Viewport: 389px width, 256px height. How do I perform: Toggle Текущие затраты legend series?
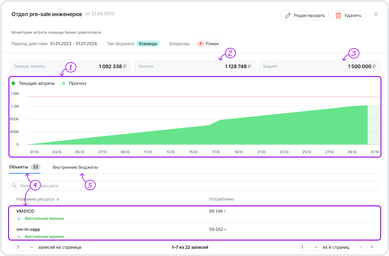point(33,83)
